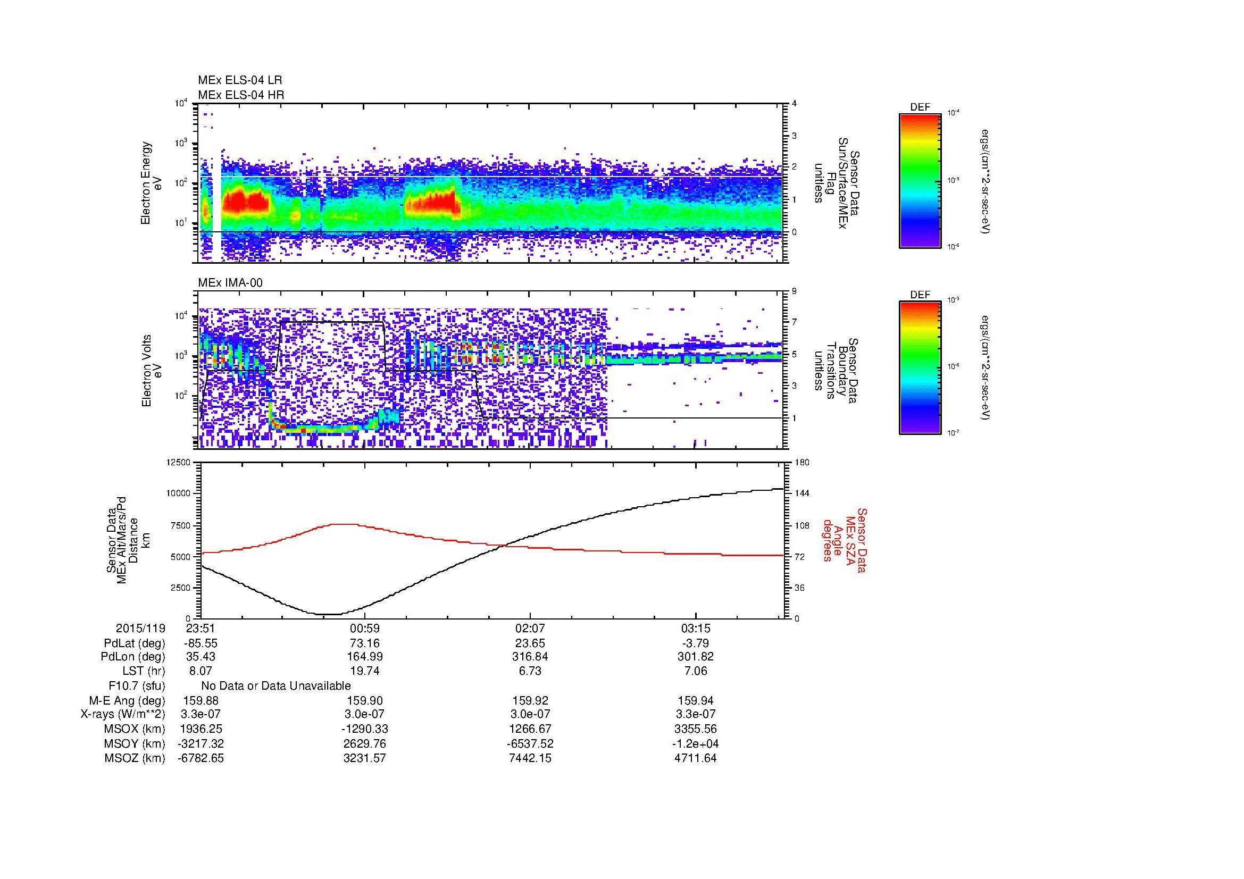Click MSOZ value 3231.57

365,758
